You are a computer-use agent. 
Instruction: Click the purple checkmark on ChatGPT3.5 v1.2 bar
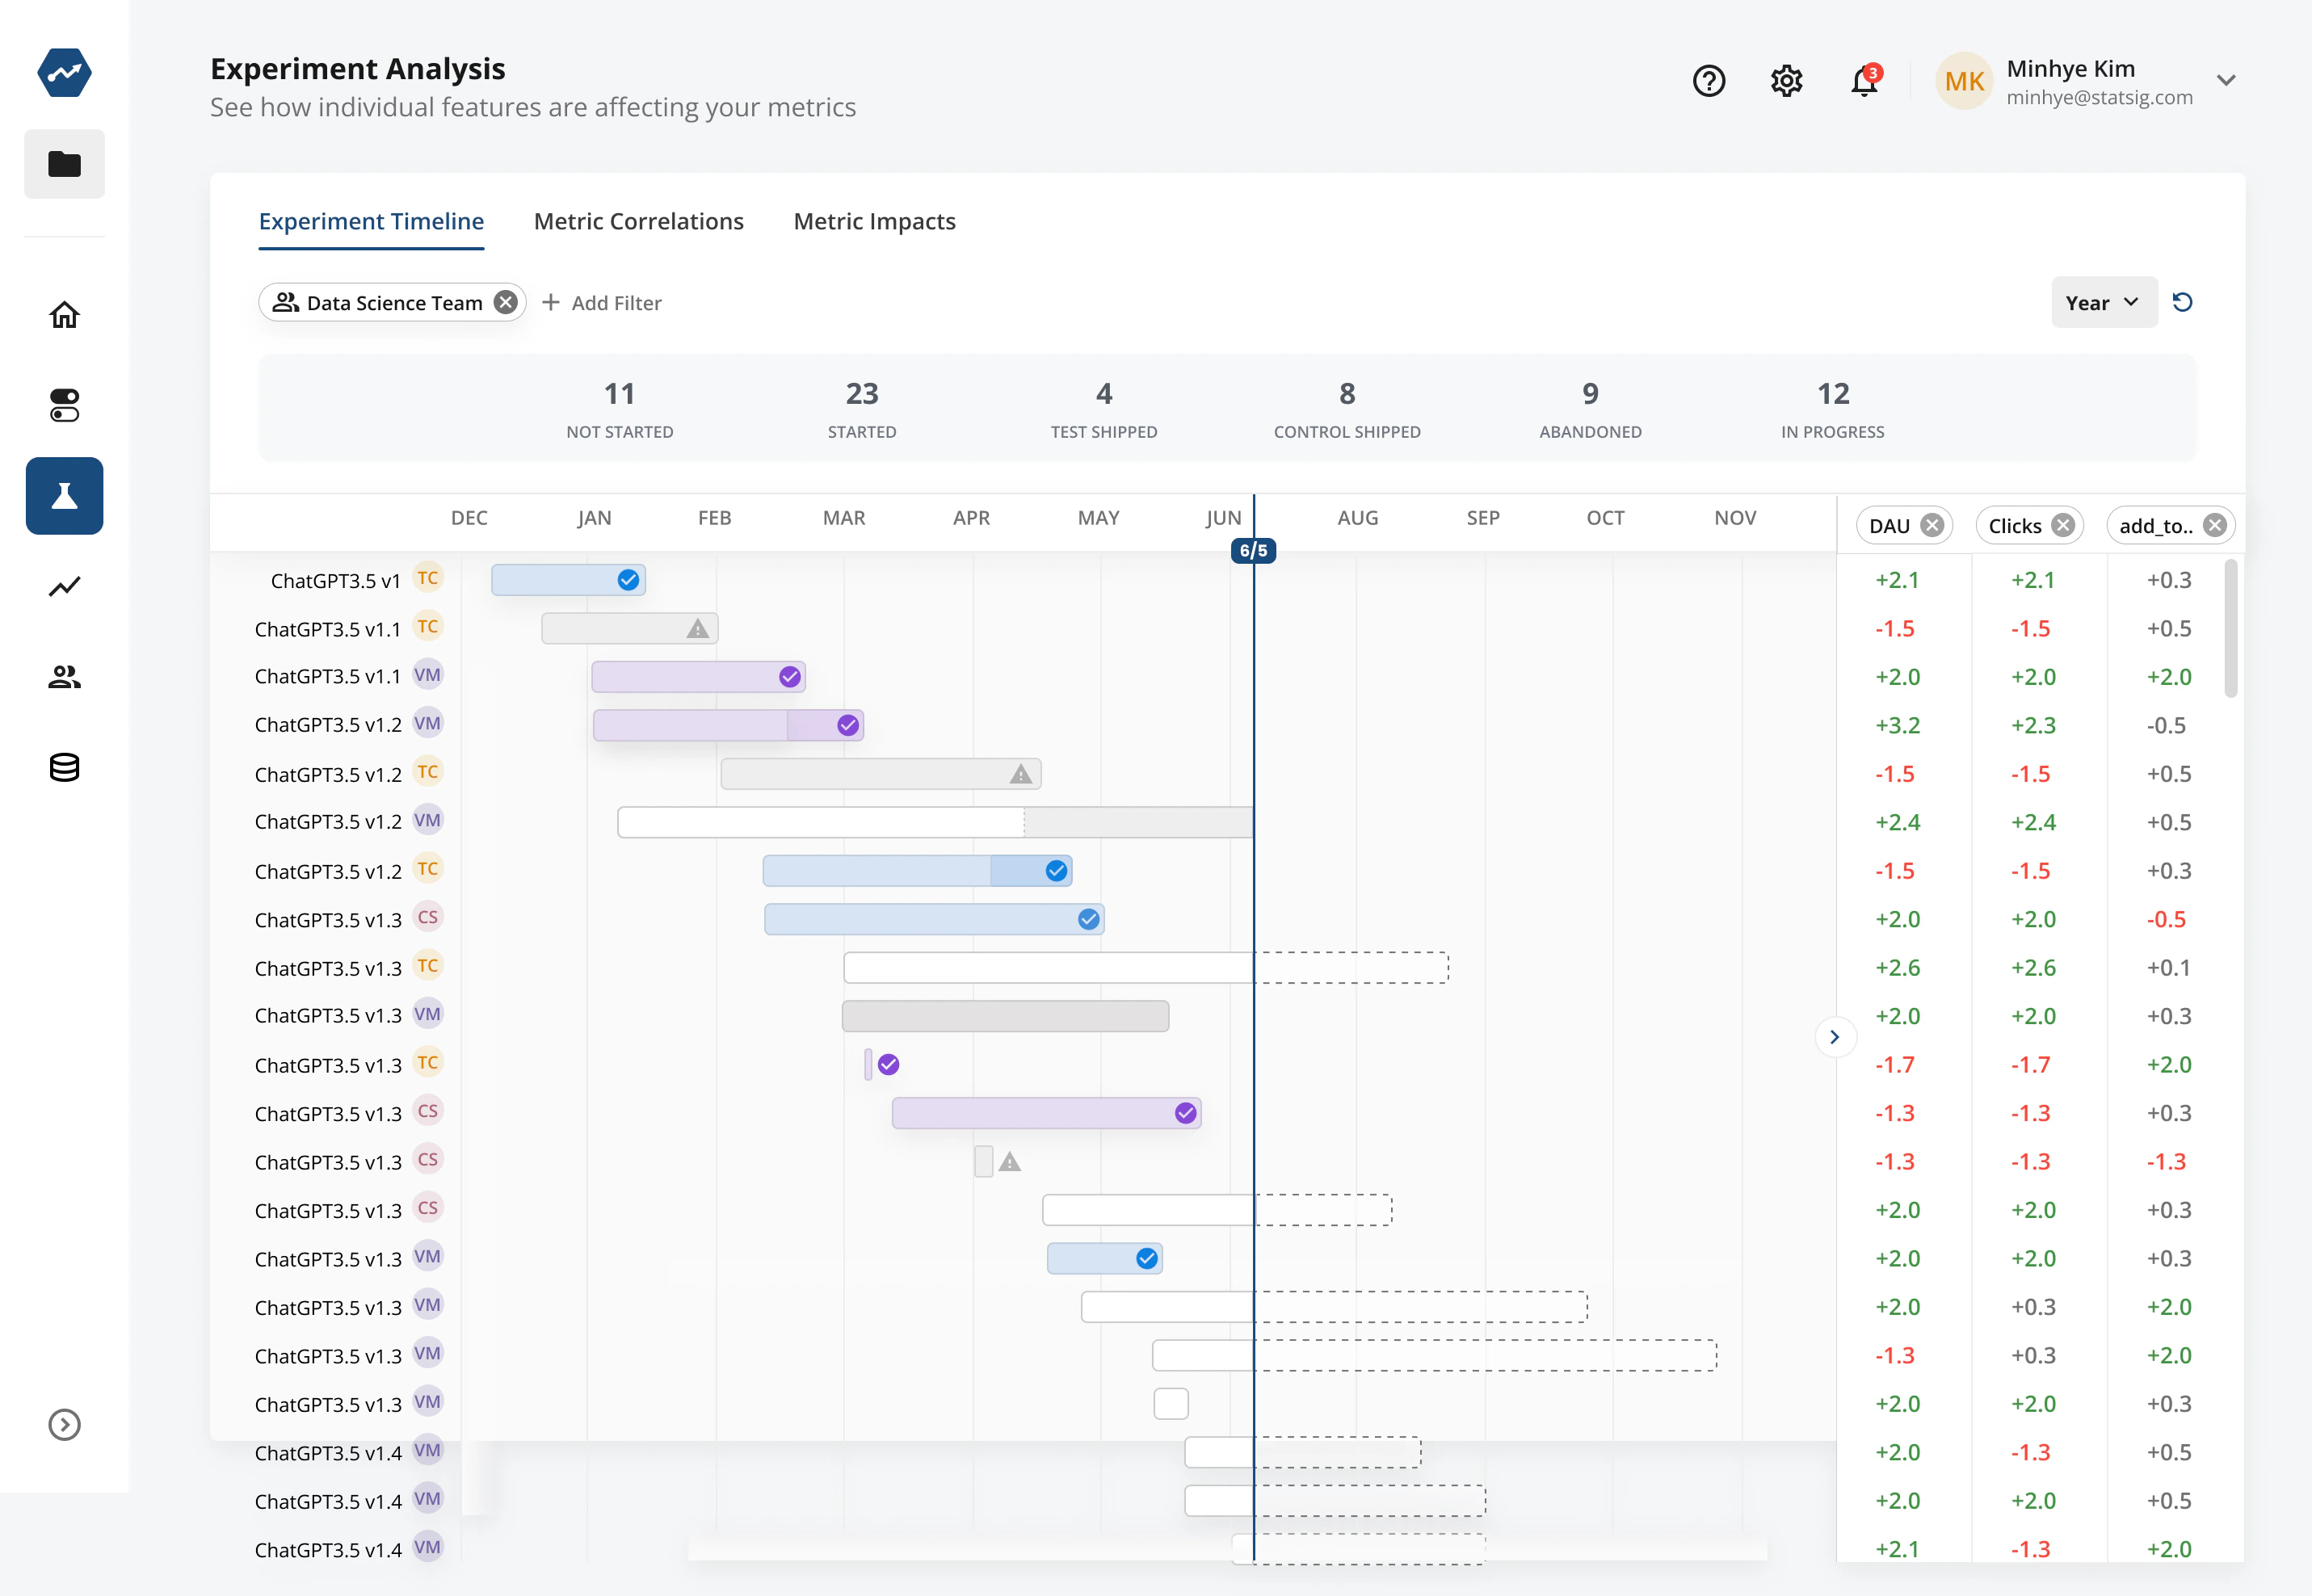[847, 724]
